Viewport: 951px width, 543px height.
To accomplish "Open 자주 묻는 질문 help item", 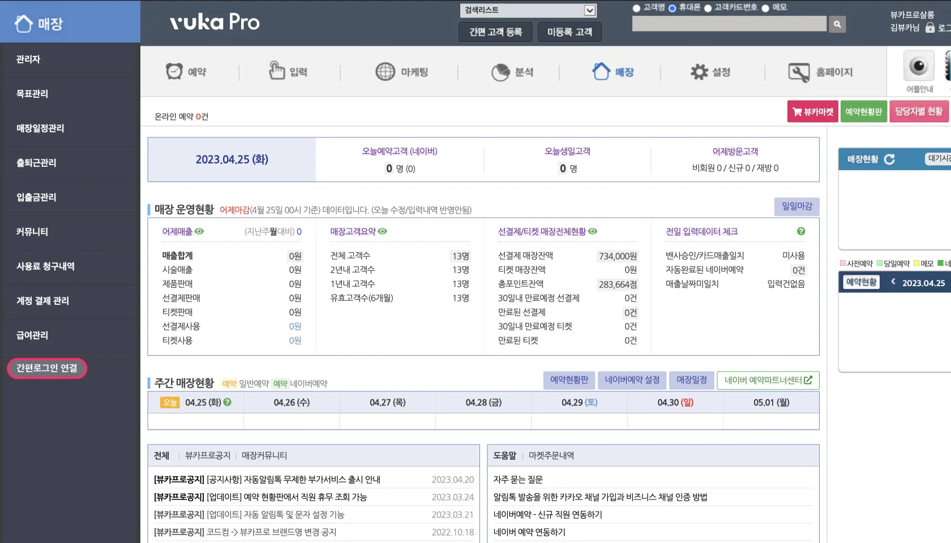I will (x=518, y=480).
